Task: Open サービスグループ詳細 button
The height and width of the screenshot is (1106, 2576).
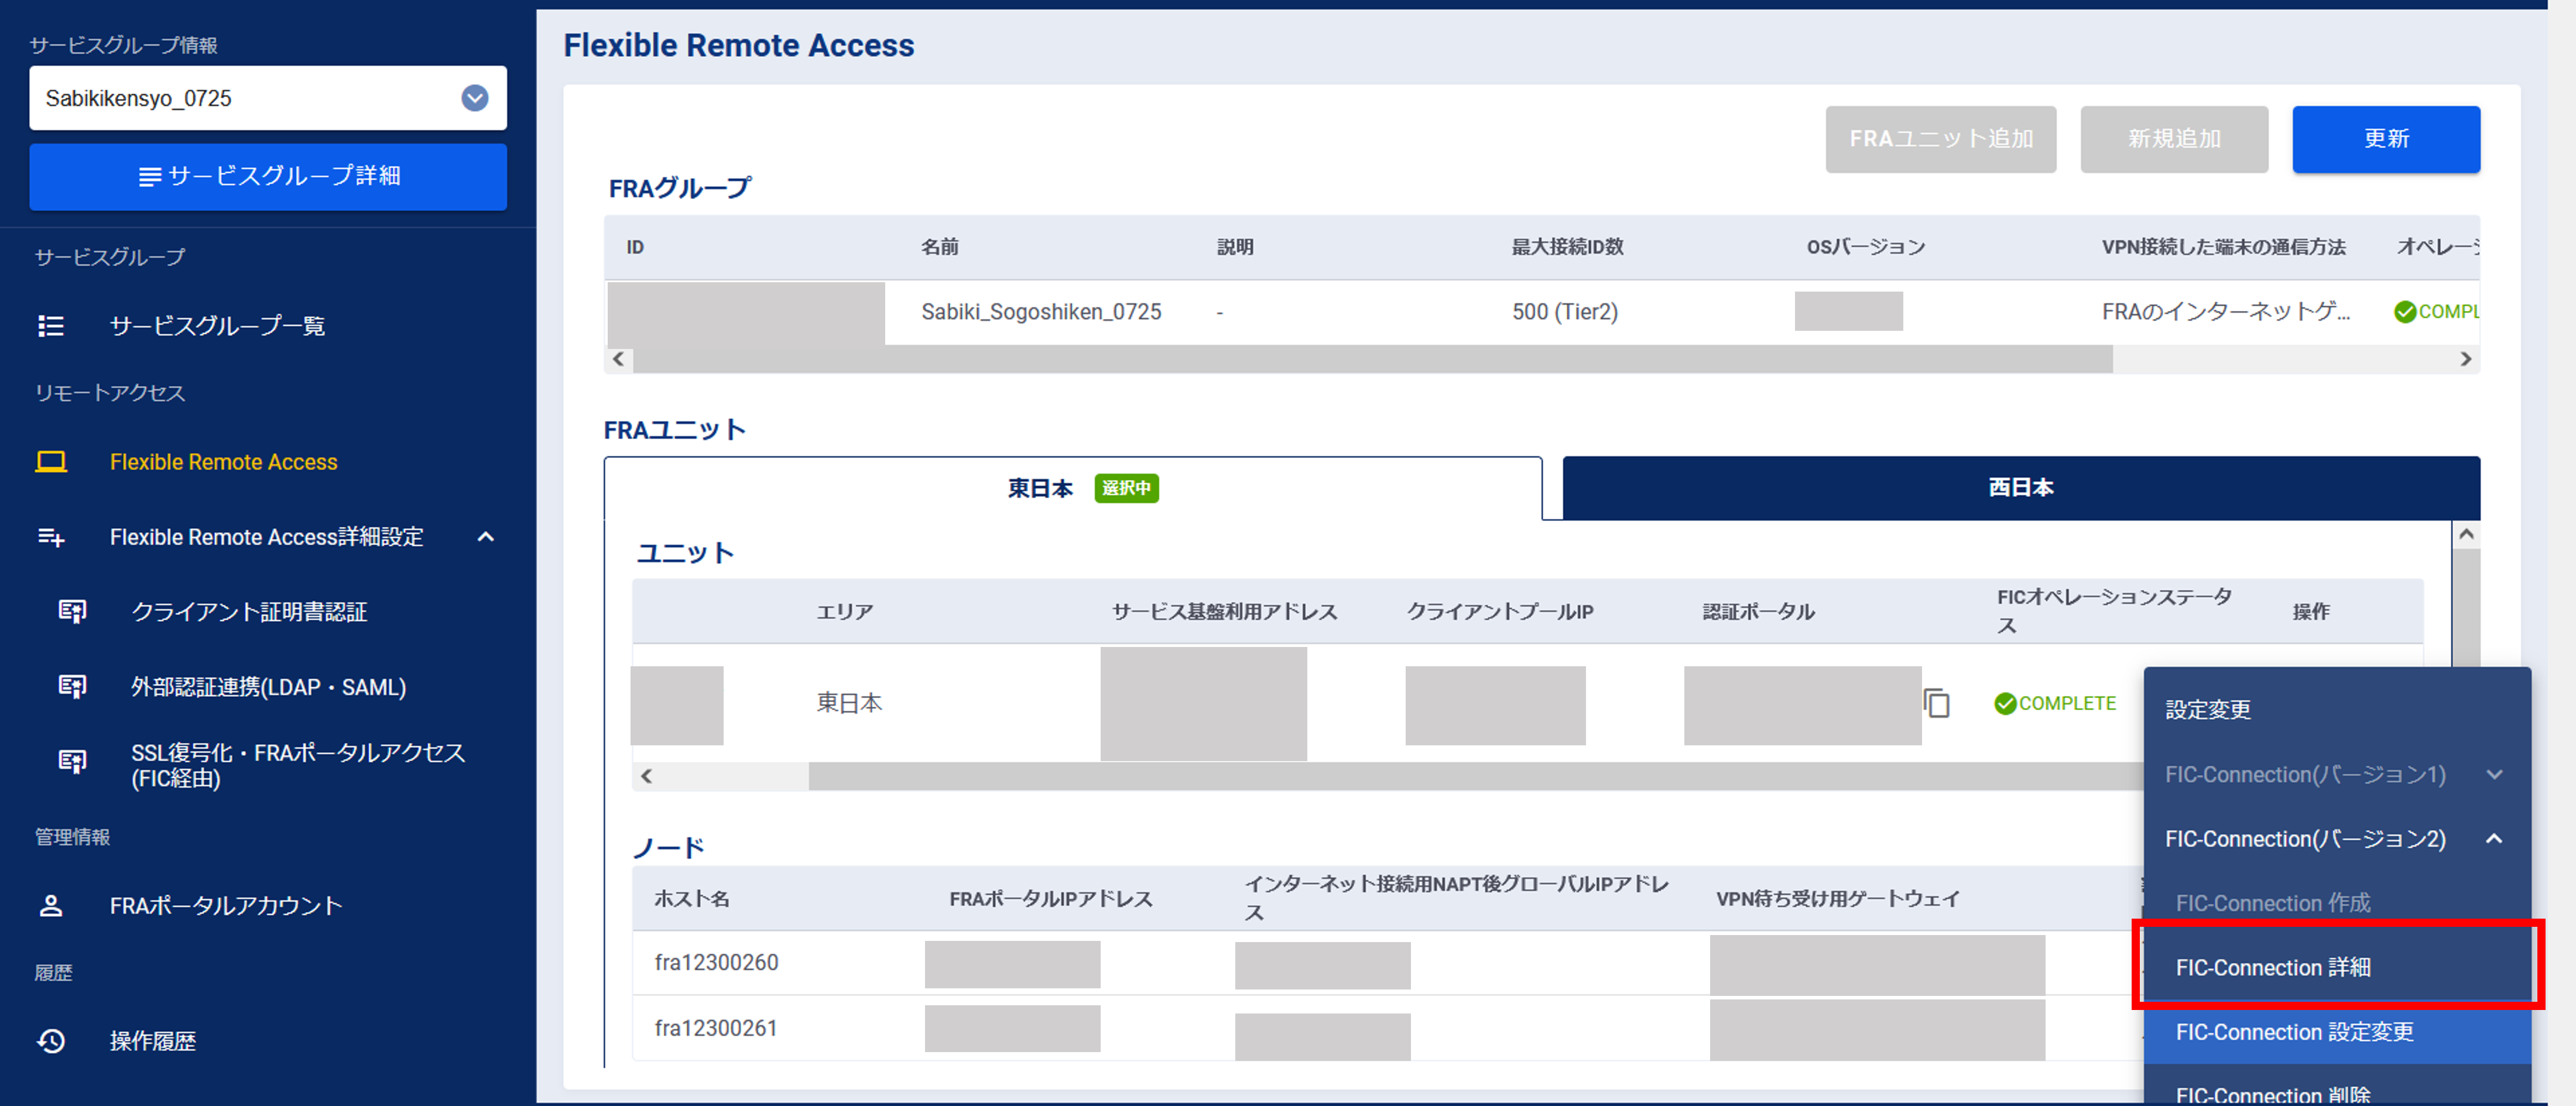Action: (268, 177)
